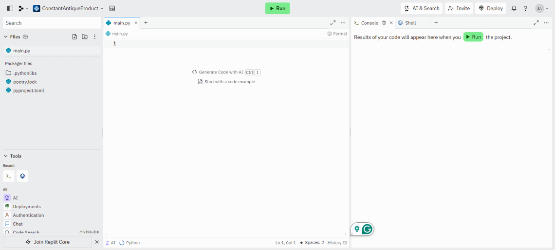555x250 pixels.
Task: Open the Deploy button
Action: pyautogui.click(x=491, y=8)
